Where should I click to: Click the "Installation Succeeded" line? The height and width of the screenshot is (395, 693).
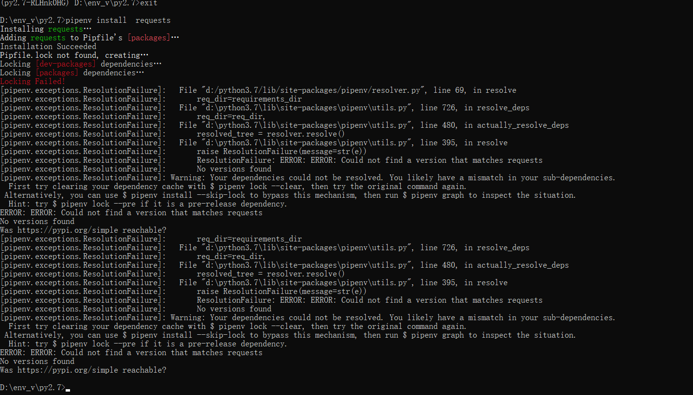coord(48,47)
